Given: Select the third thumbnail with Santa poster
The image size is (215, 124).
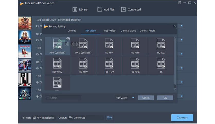Looking at the screenshot, I should pyautogui.click(x=25, y=51).
